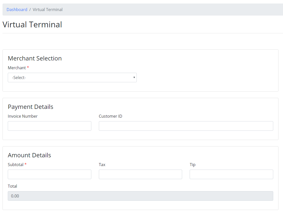Click into the Customer ID field
The image size is (283, 215).
click(x=186, y=126)
